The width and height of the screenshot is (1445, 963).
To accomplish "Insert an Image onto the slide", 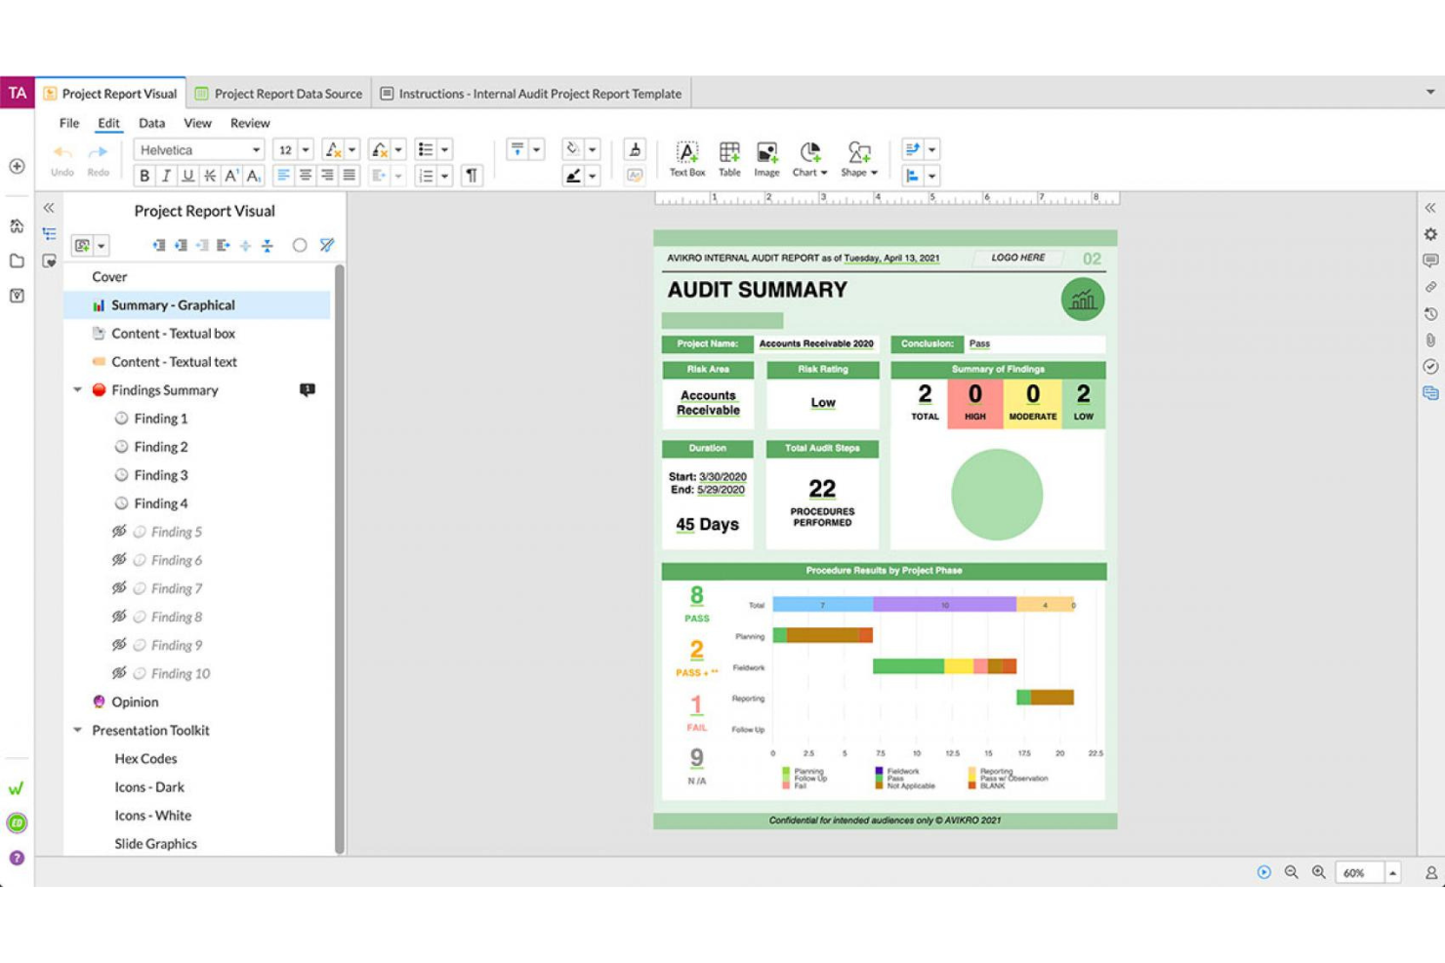I will pyautogui.click(x=765, y=157).
